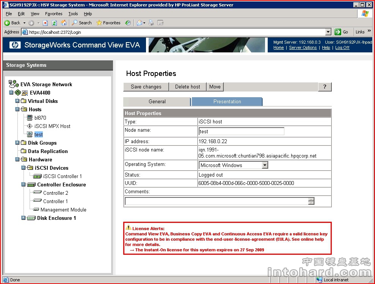The image size is (375, 284).
Task: Click the bl870 host computer icon
Action: pos(30,118)
